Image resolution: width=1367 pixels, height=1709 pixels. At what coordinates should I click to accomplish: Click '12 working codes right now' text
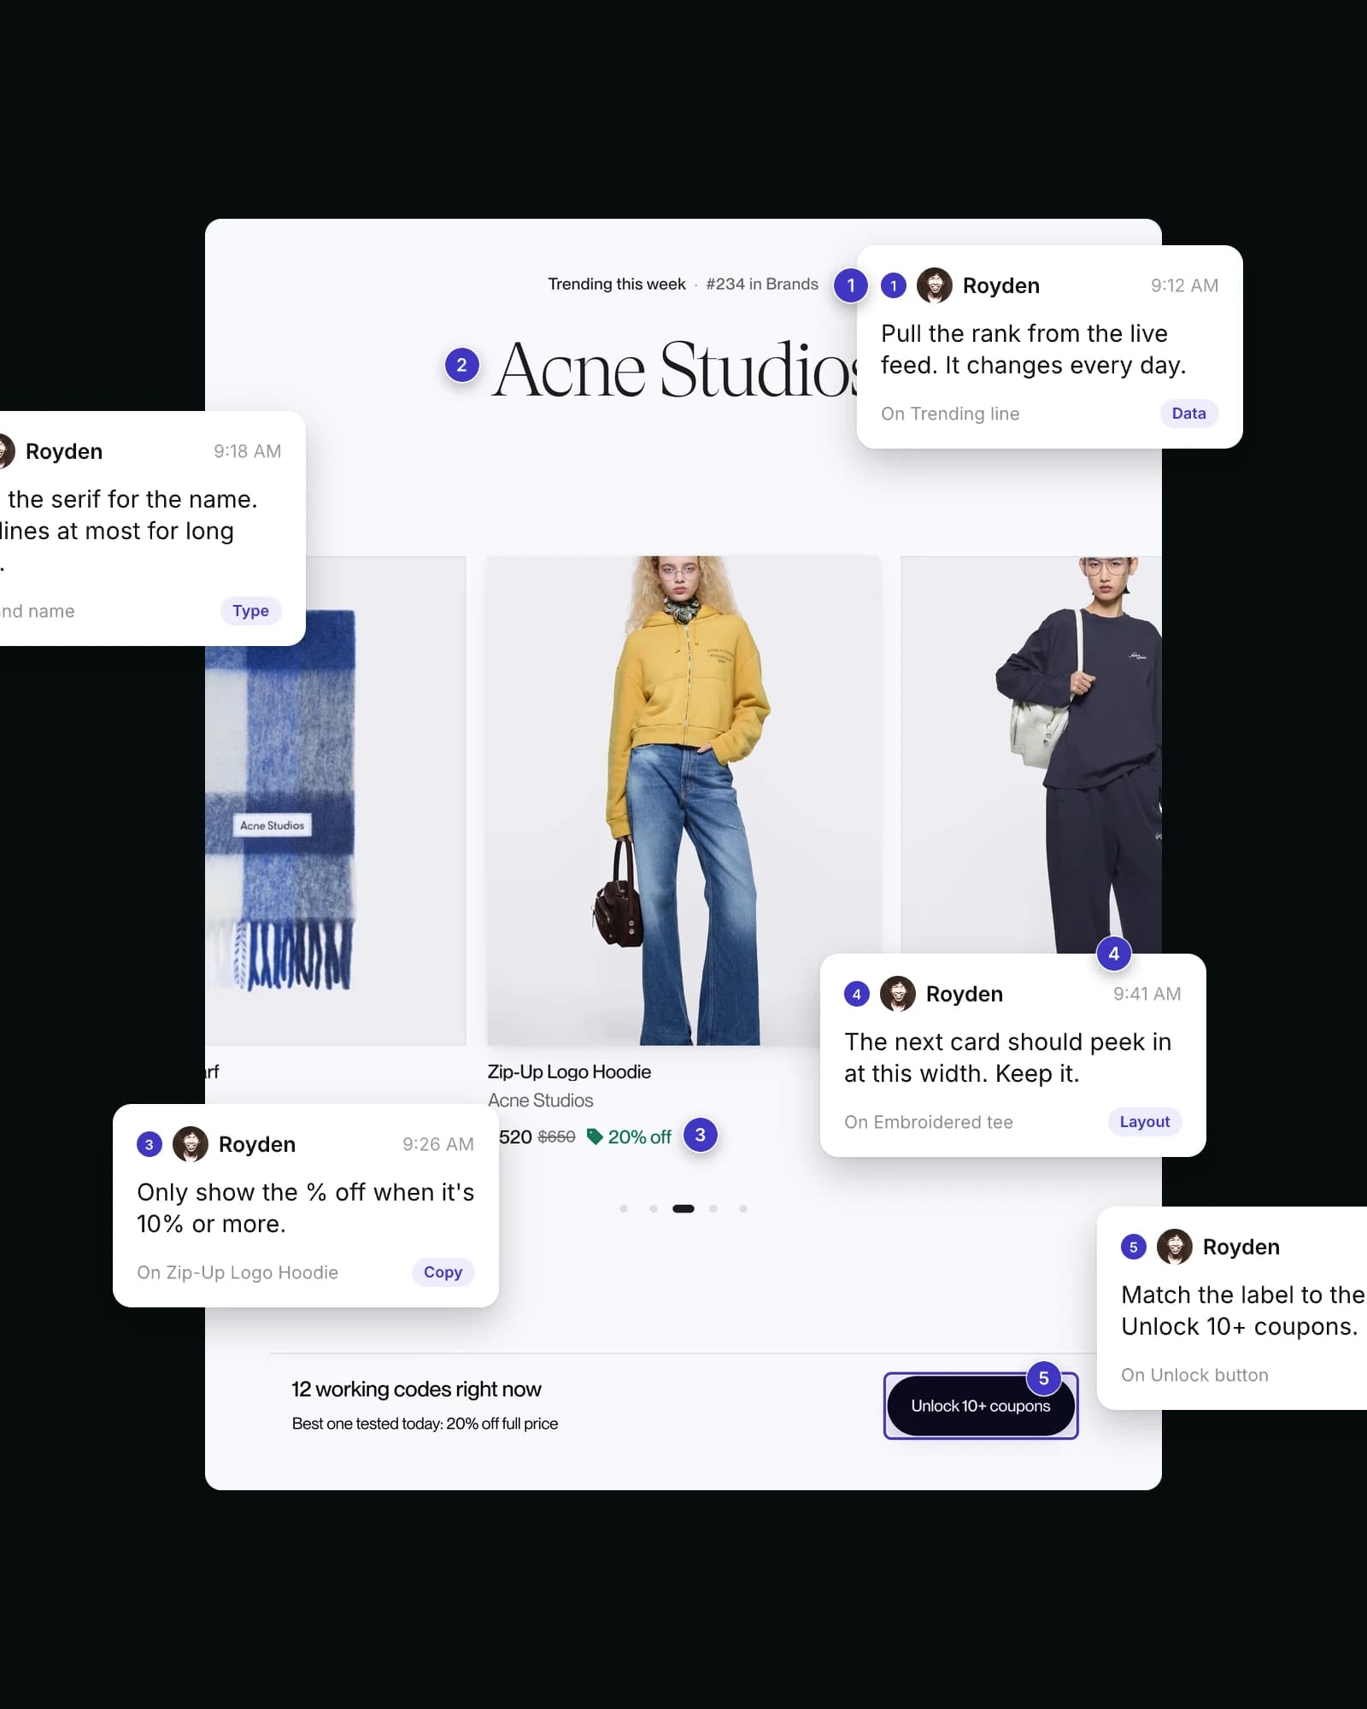coord(416,1389)
